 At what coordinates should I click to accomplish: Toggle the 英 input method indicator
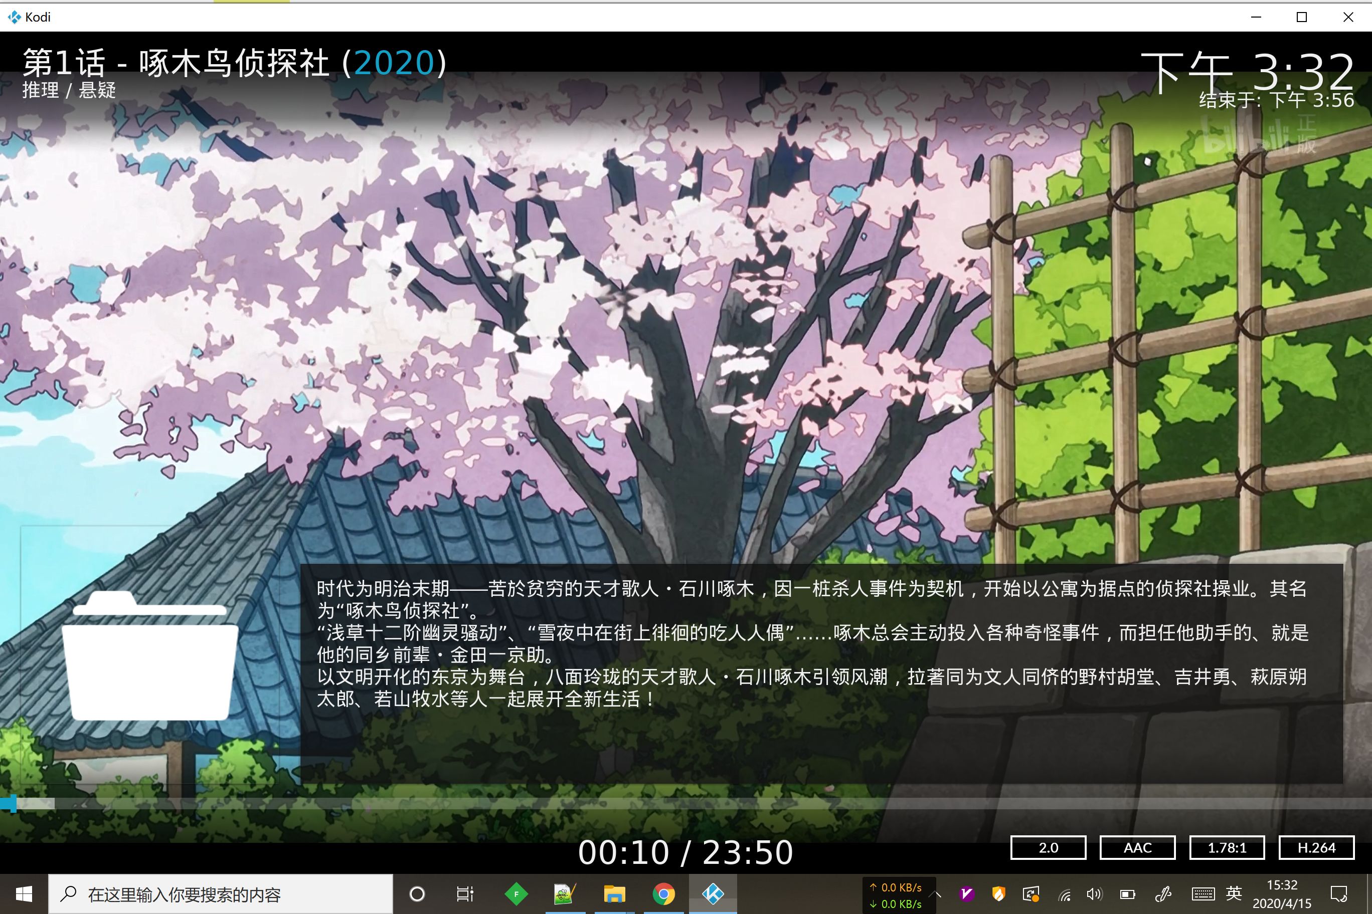(1233, 893)
